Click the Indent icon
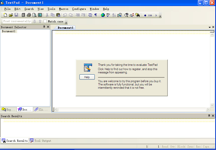 coord(83,15)
